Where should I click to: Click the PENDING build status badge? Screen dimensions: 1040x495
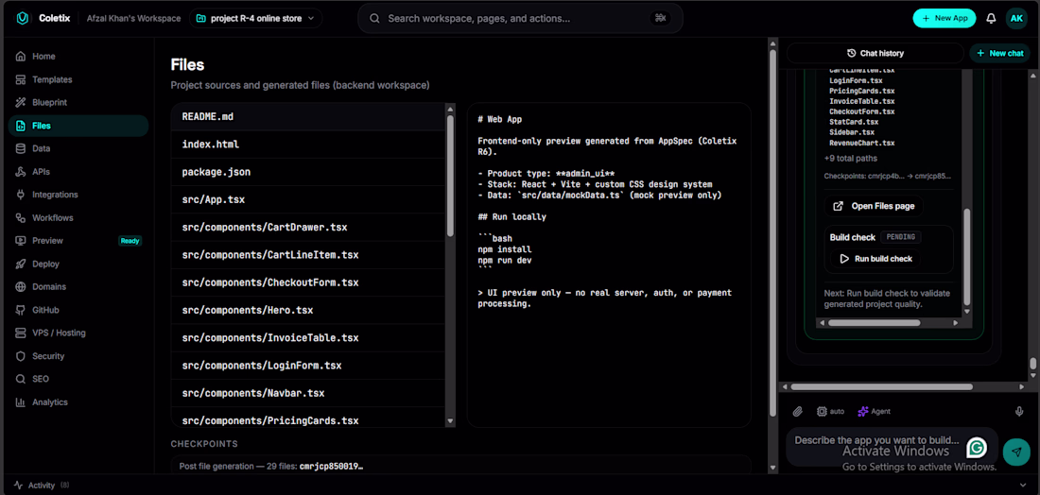[901, 236]
